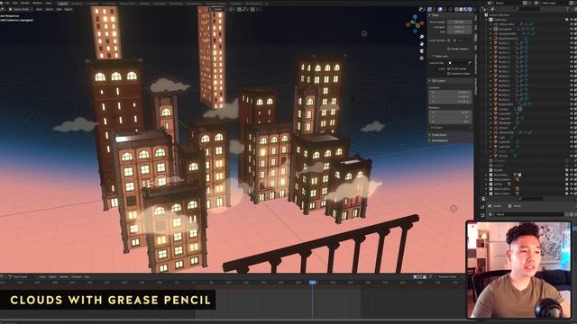Toggle viewport gizmos display button

coord(429,9)
